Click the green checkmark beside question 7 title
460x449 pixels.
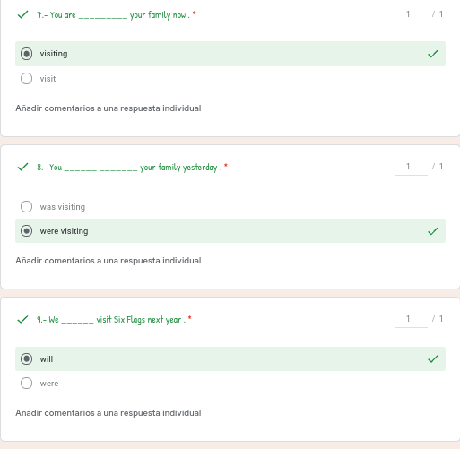pos(22,14)
